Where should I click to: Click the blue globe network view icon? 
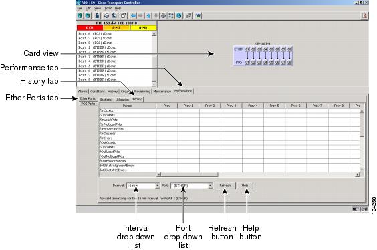[x=179, y=16]
